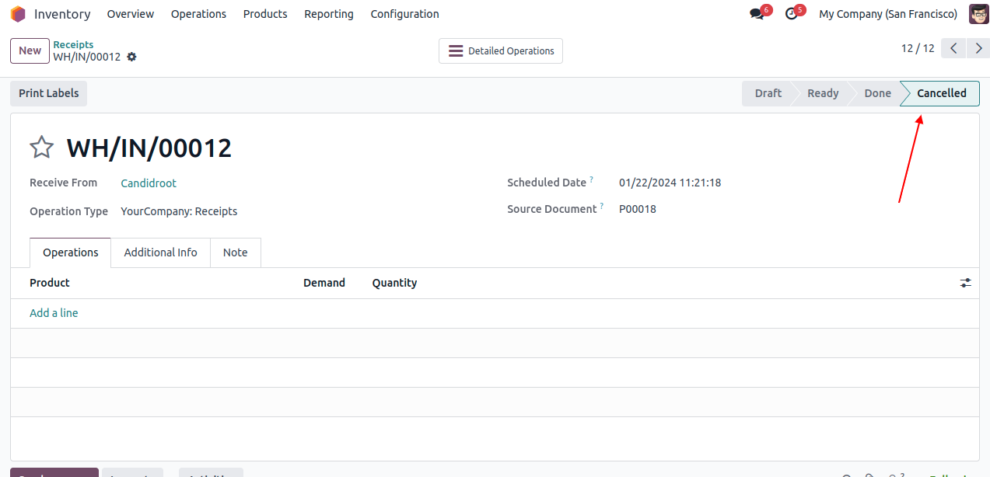The height and width of the screenshot is (477, 990).
Task: Mark the receipt as favorite with the star
Action: (x=41, y=148)
